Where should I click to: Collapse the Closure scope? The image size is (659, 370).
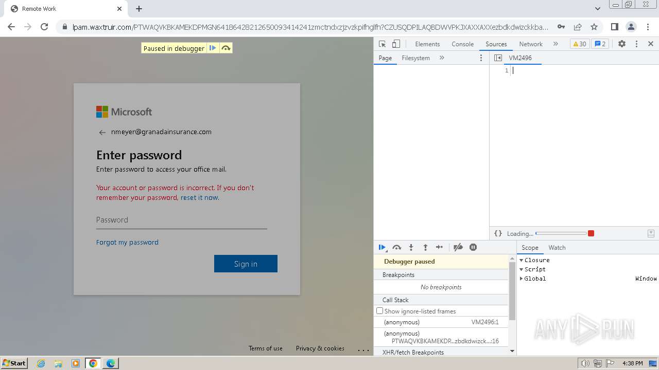(521, 260)
